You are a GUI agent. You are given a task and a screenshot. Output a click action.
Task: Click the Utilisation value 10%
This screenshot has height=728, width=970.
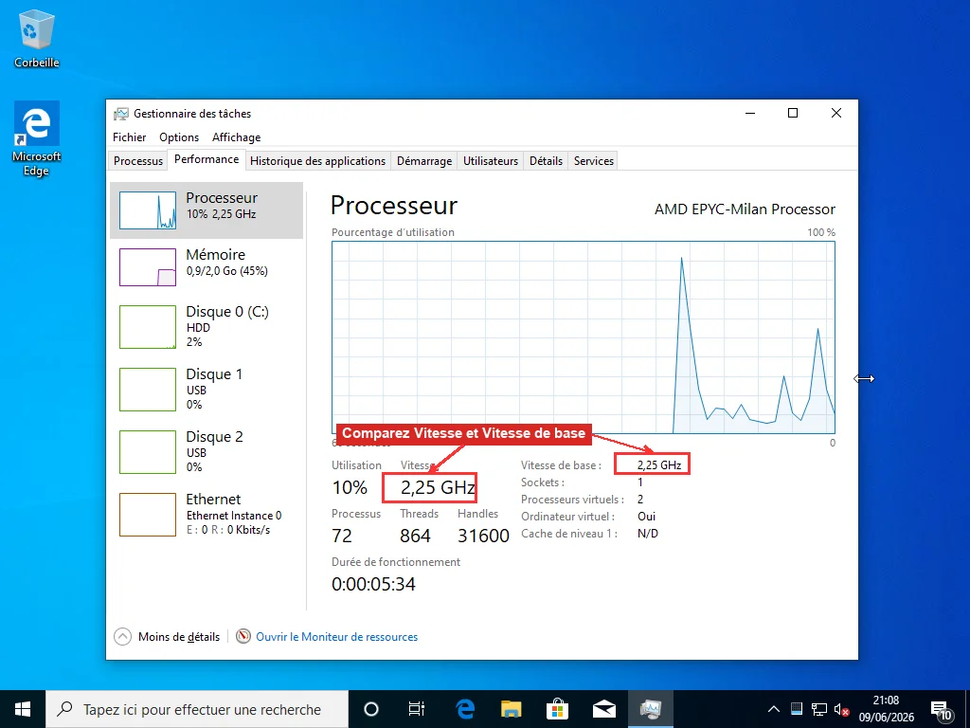350,488
